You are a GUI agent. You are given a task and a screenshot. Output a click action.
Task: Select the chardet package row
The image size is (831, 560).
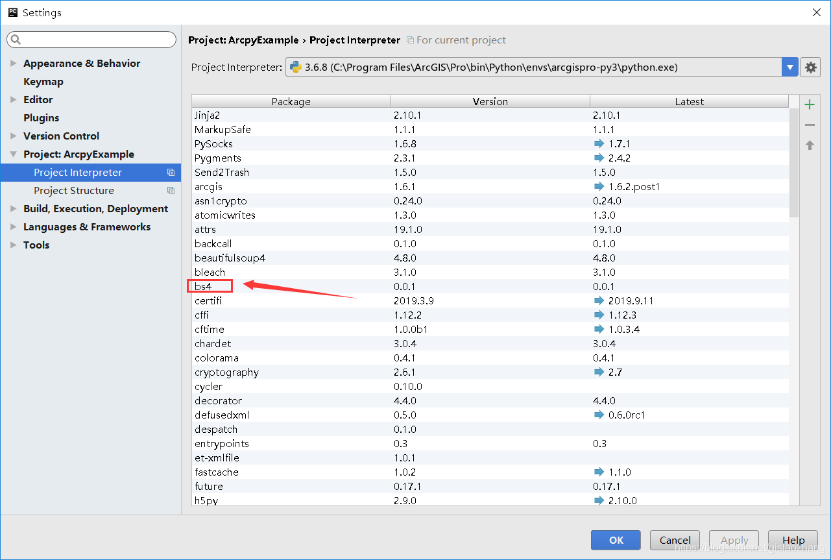tap(490, 343)
